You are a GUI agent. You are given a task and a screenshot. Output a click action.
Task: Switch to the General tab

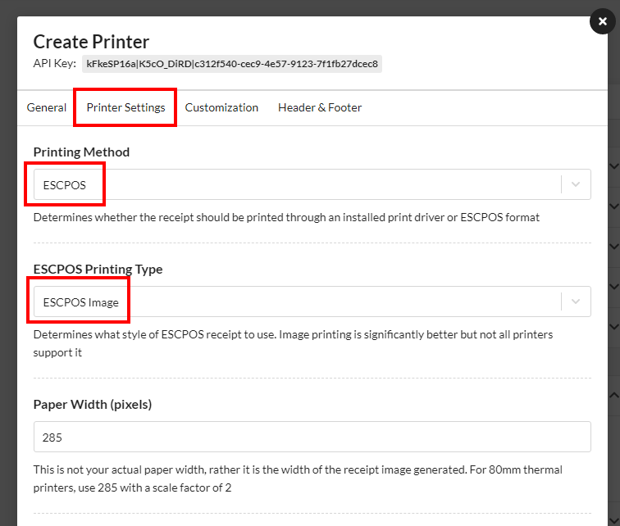[46, 107]
